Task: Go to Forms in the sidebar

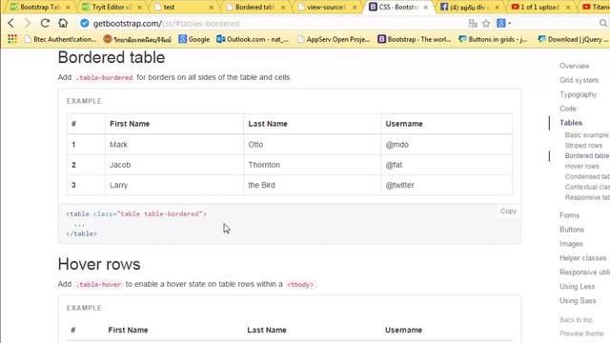Action: (x=570, y=215)
